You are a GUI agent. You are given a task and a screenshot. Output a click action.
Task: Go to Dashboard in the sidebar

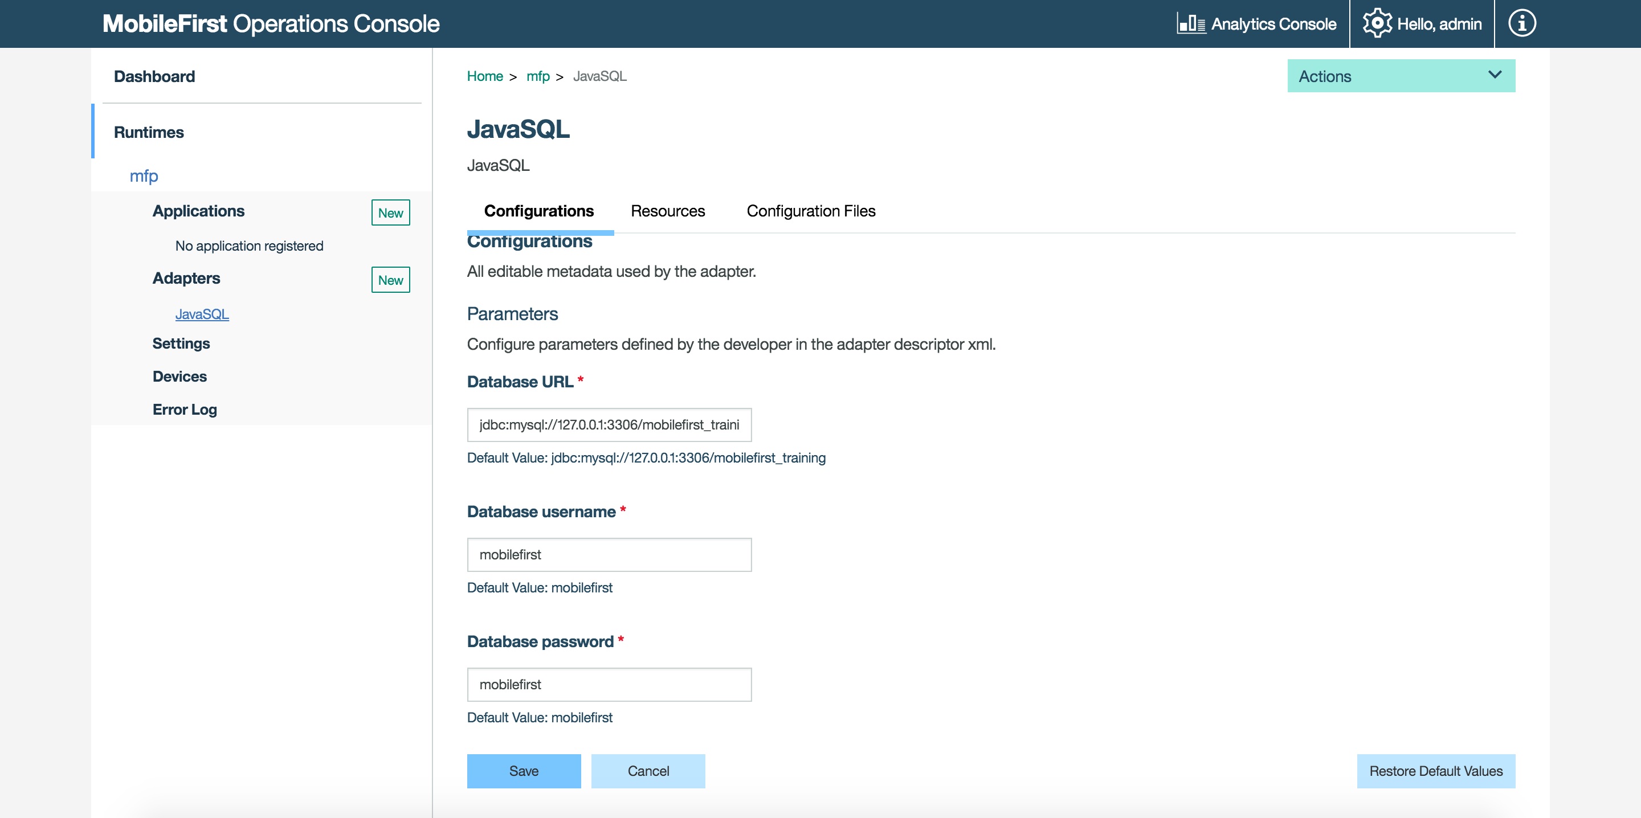coord(154,76)
